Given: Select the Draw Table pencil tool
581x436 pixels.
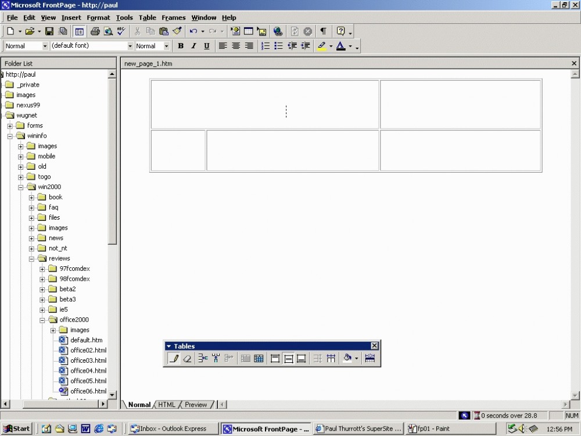Looking at the screenshot, I should [x=173, y=359].
